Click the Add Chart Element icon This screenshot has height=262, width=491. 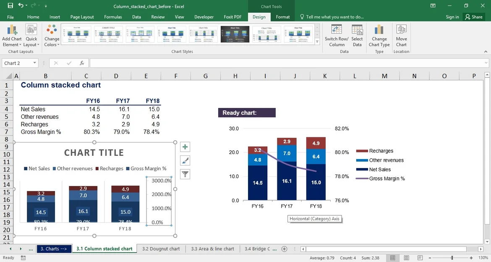coord(12,30)
